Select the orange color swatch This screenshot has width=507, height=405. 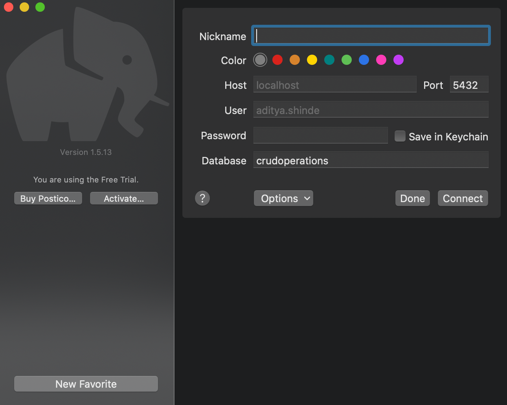295,60
